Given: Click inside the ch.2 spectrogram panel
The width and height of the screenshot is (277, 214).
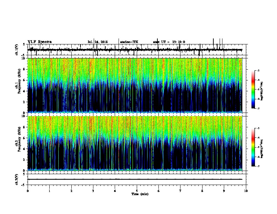Looking at the screenshot, I should 135,143.
